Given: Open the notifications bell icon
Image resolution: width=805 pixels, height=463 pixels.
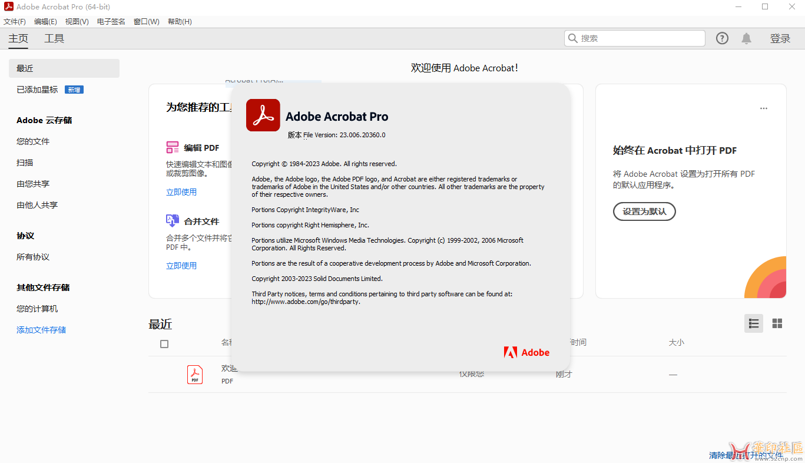Looking at the screenshot, I should click(746, 38).
